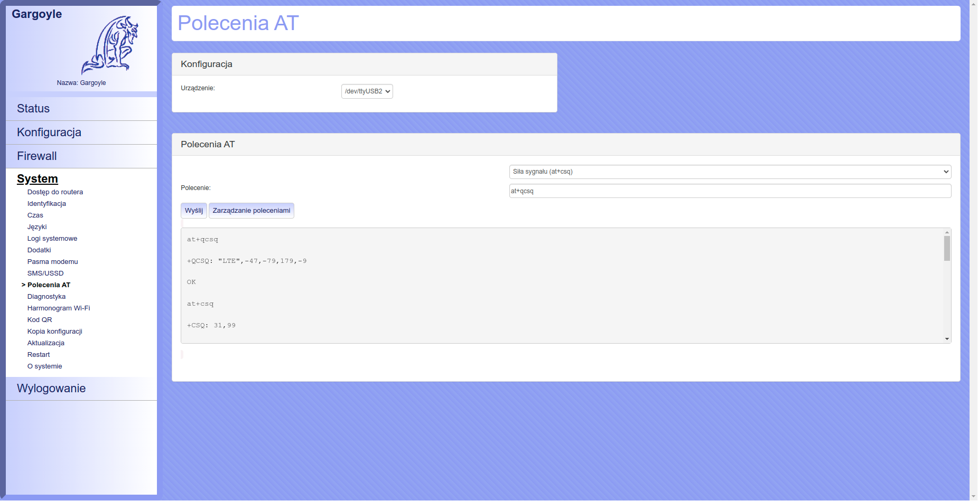Click the Gargoyle title text
The width and height of the screenshot is (978, 501).
click(37, 14)
